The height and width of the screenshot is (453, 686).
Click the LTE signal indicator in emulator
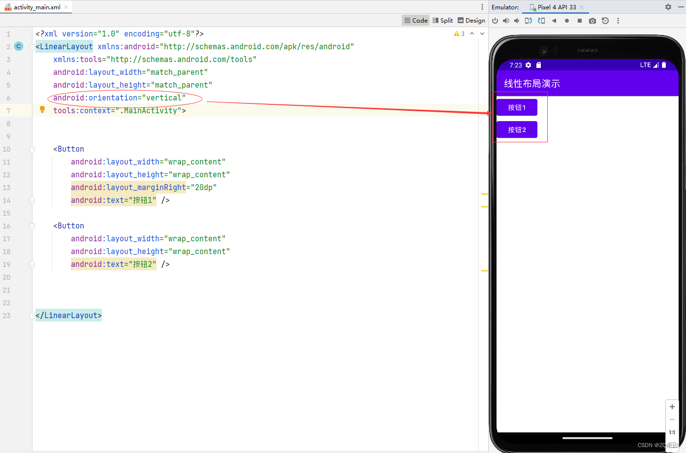[x=649, y=65]
